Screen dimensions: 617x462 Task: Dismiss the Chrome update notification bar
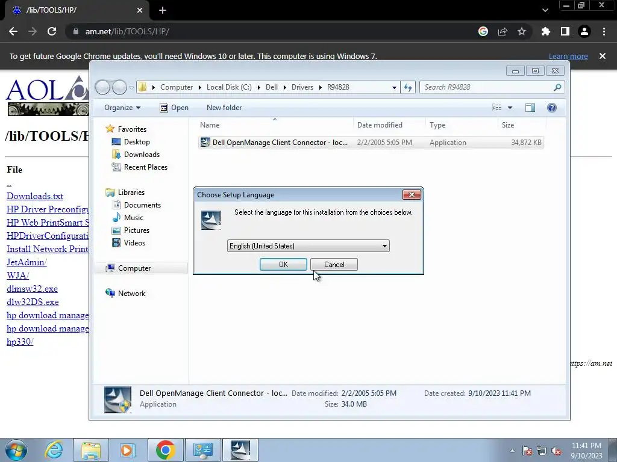(x=603, y=56)
